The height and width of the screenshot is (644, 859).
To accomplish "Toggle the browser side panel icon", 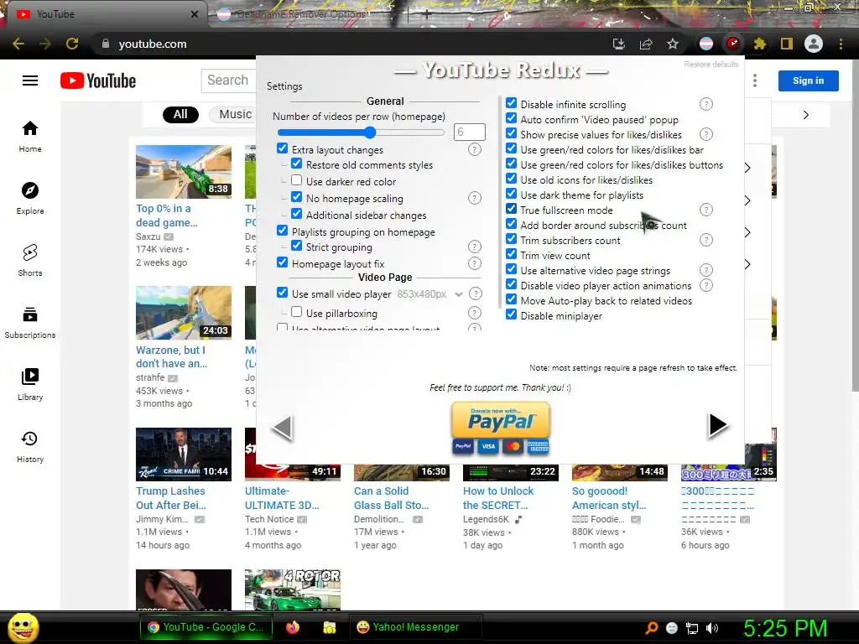I will coord(787,44).
